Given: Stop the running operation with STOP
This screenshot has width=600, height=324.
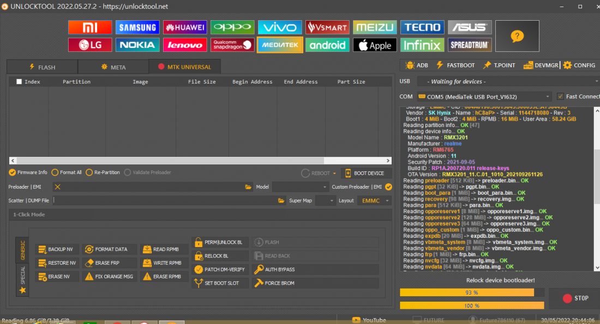Looking at the screenshot, I should pos(575,298).
